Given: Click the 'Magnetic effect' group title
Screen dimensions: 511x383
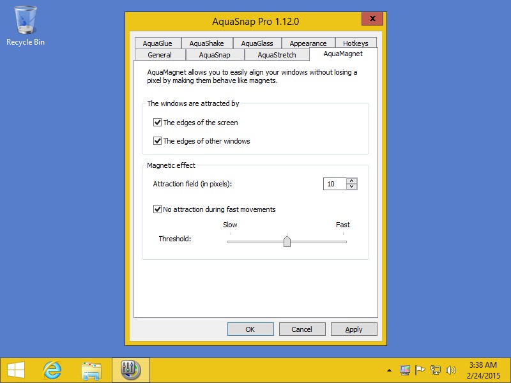Looking at the screenshot, I should pyautogui.click(x=171, y=165).
